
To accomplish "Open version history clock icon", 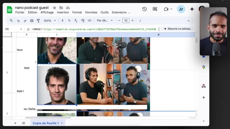I will (144, 9).
